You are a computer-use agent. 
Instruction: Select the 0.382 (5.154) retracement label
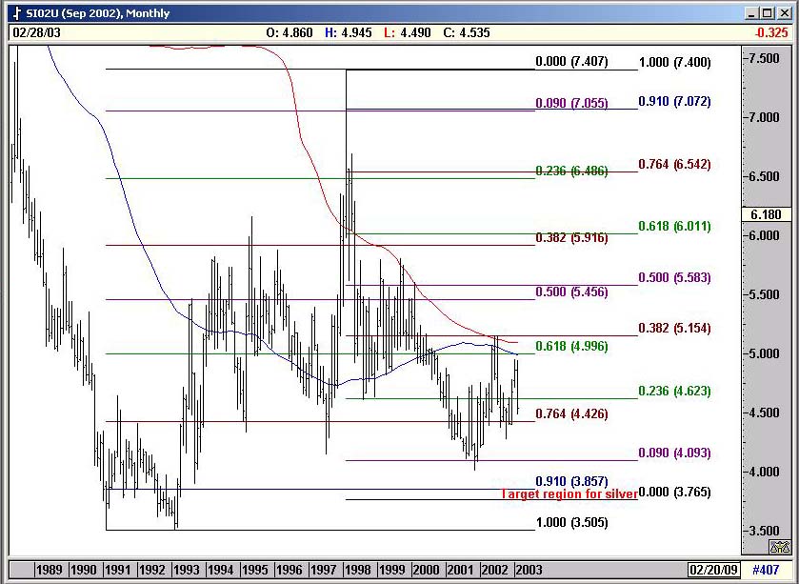tap(674, 328)
